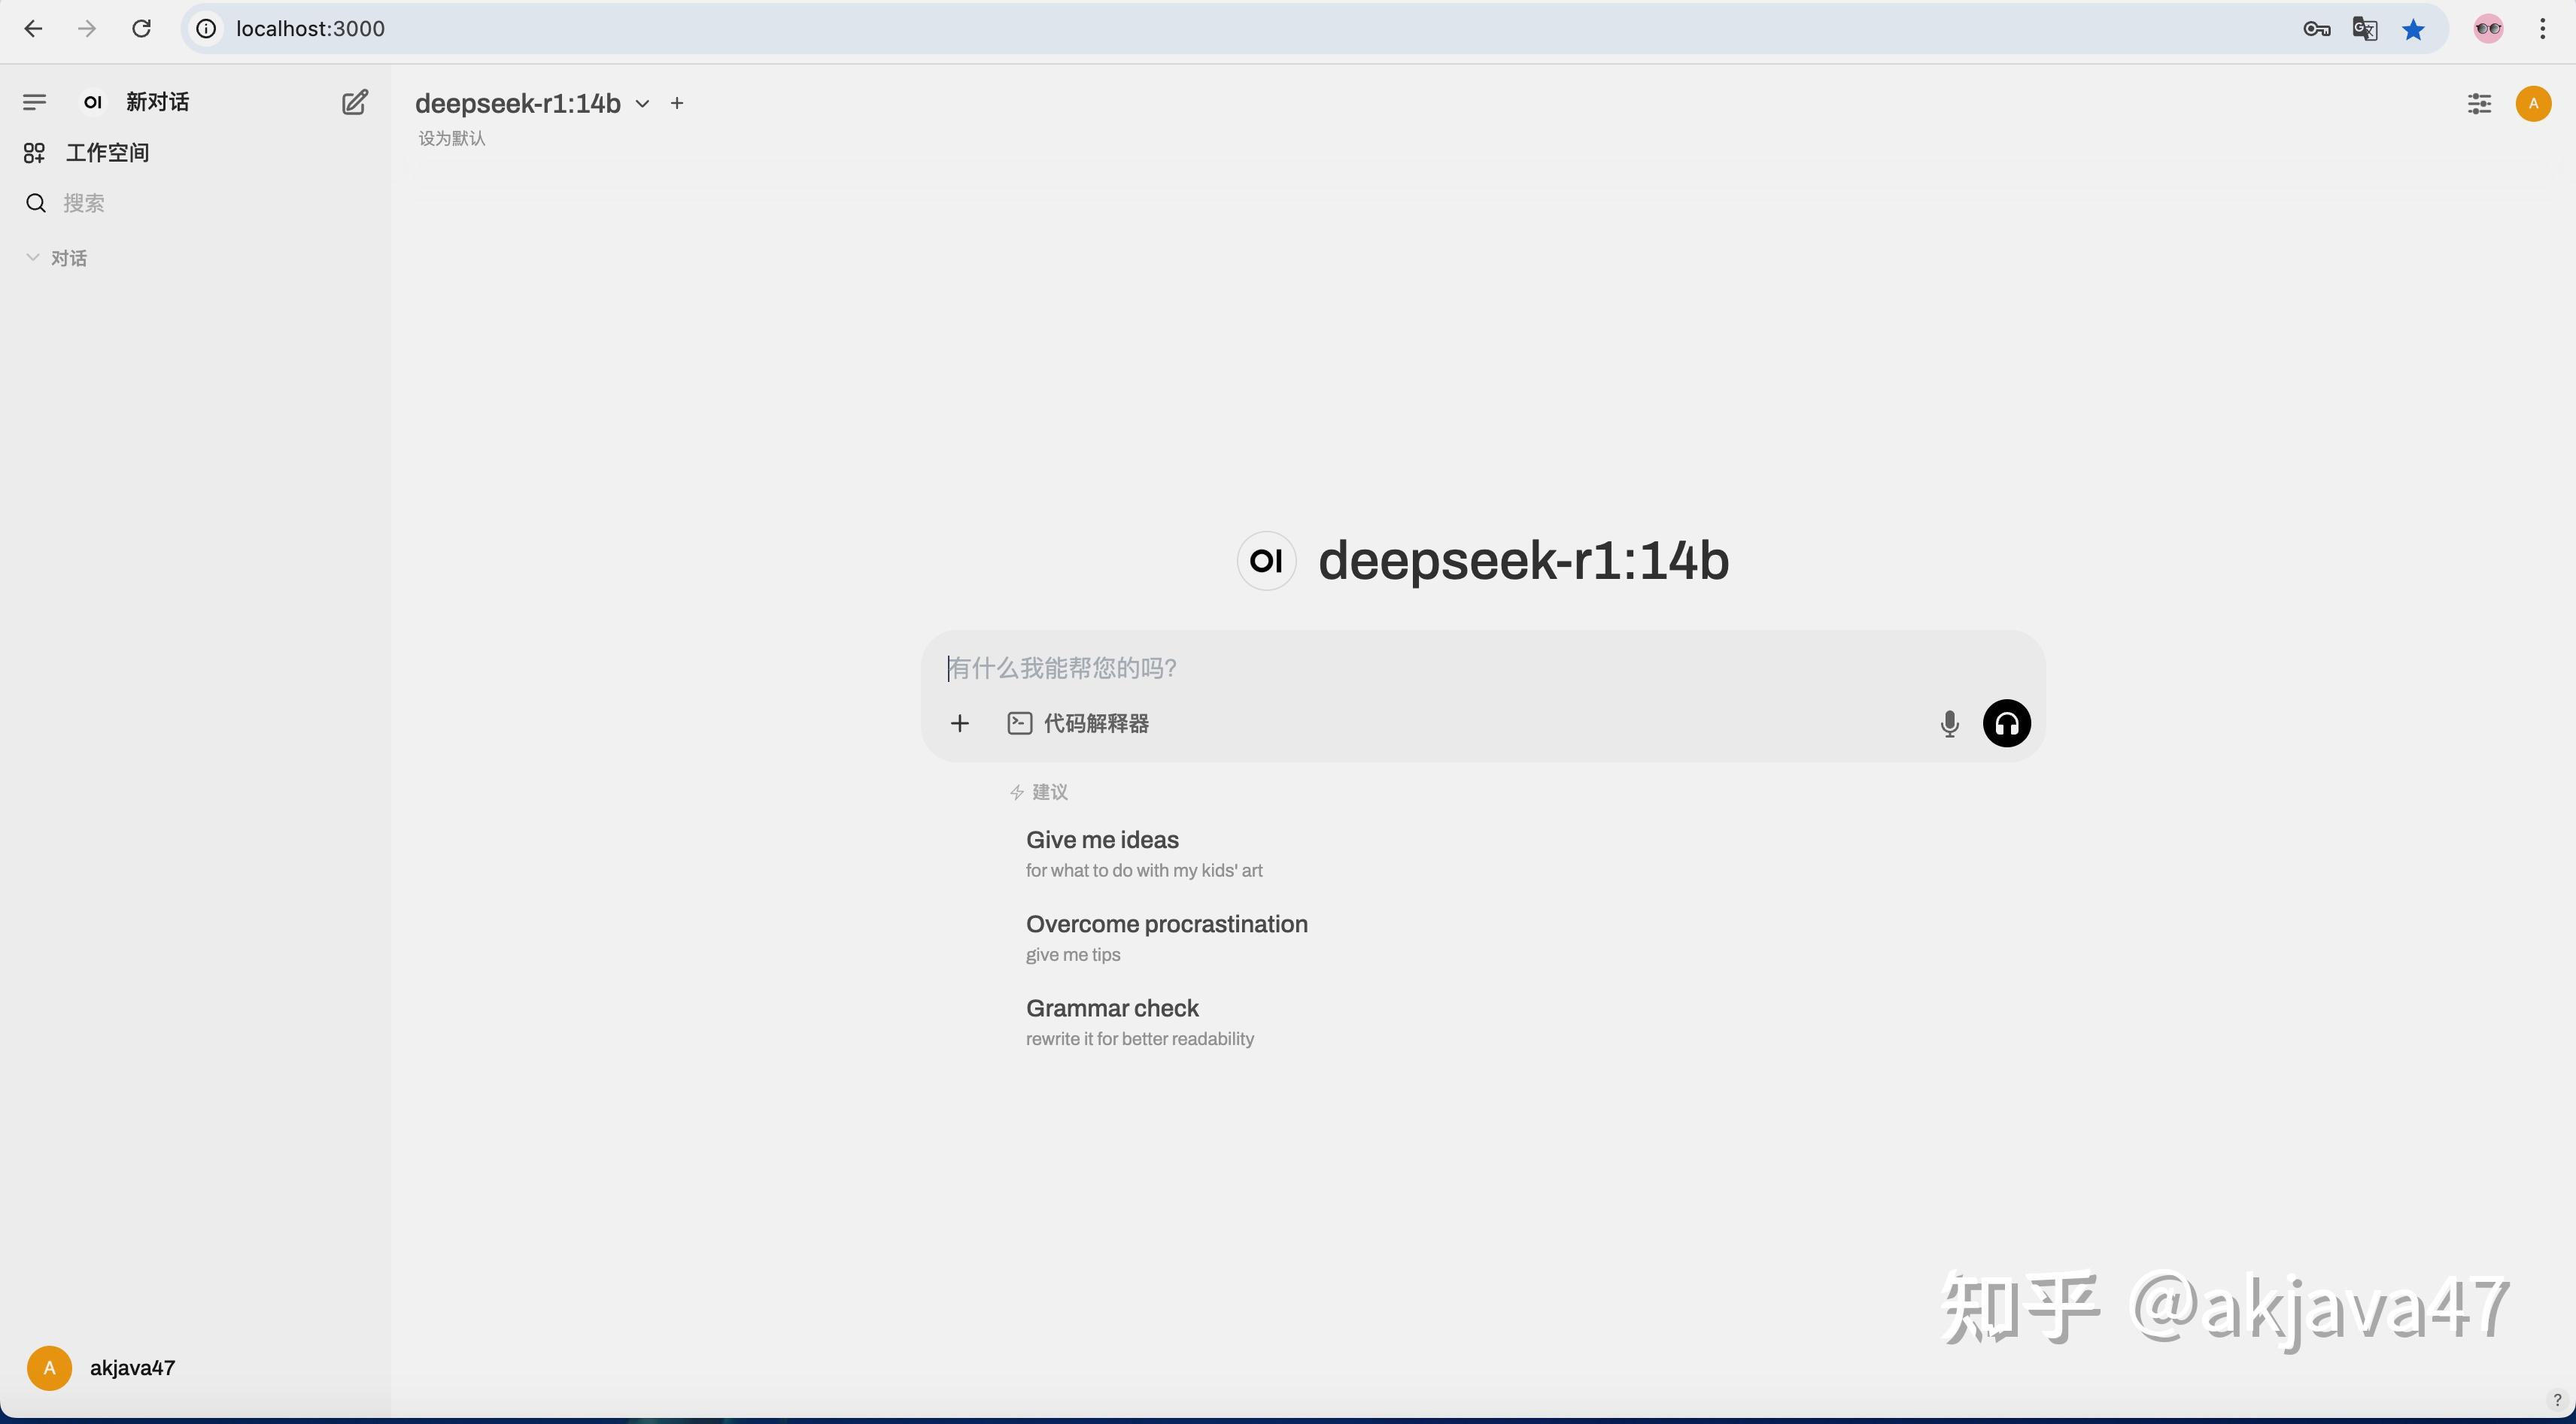The height and width of the screenshot is (1424, 2576).
Task: Open the Chrome three-dot browser menu
Action: (x=2543, y=28)
